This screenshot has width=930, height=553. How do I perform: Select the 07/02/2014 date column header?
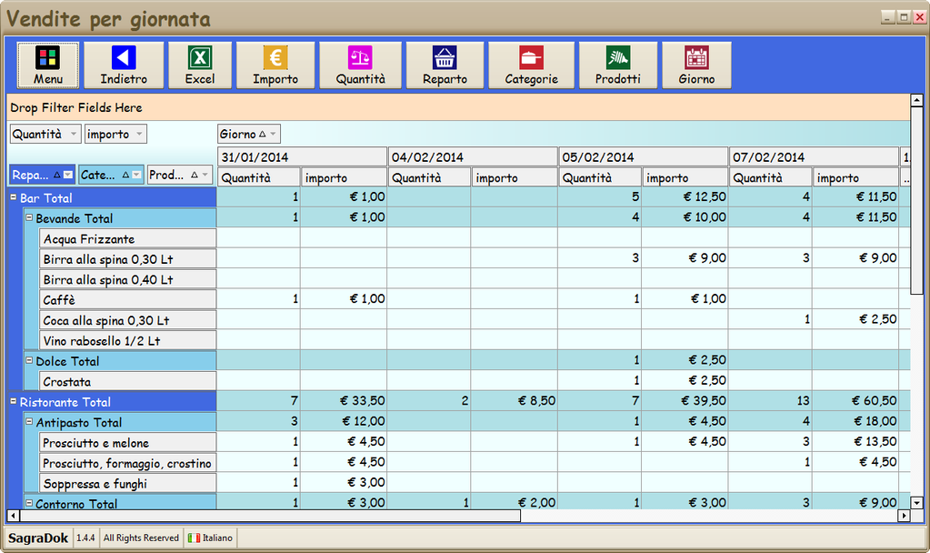coord(814,156)
